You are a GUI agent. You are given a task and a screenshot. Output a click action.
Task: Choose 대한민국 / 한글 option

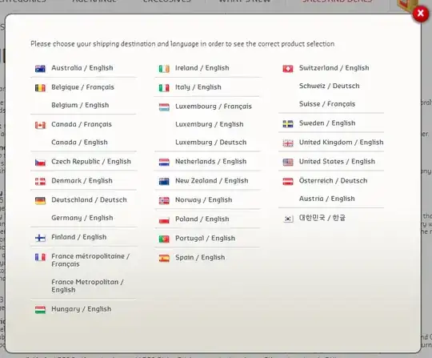coord(322,218)
